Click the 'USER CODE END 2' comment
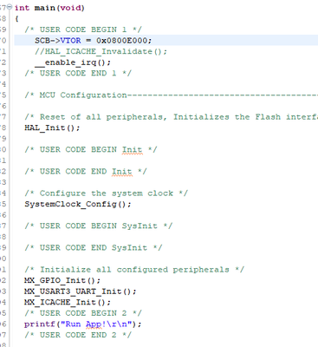 pos(78,335)
